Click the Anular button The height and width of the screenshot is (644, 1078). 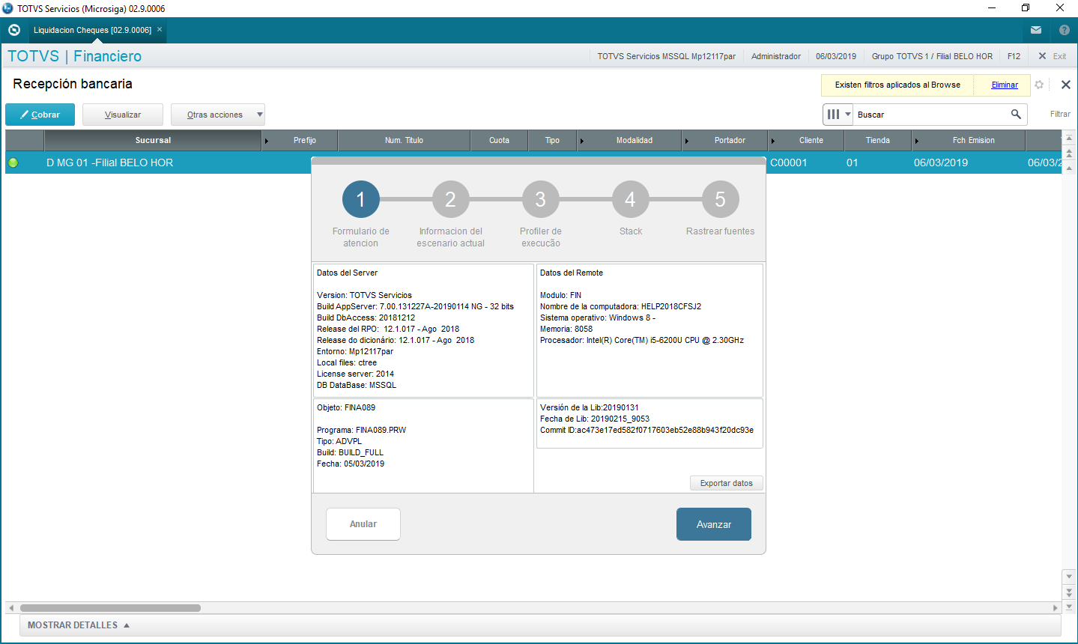tap(363, 524)
